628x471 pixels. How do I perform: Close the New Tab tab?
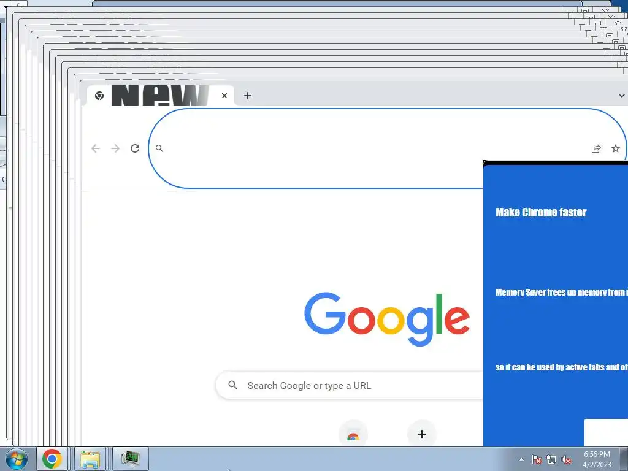[x=224, y=96]
